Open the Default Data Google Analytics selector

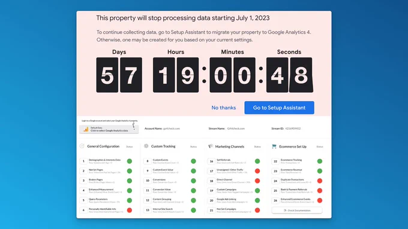[x=109, y=129]
